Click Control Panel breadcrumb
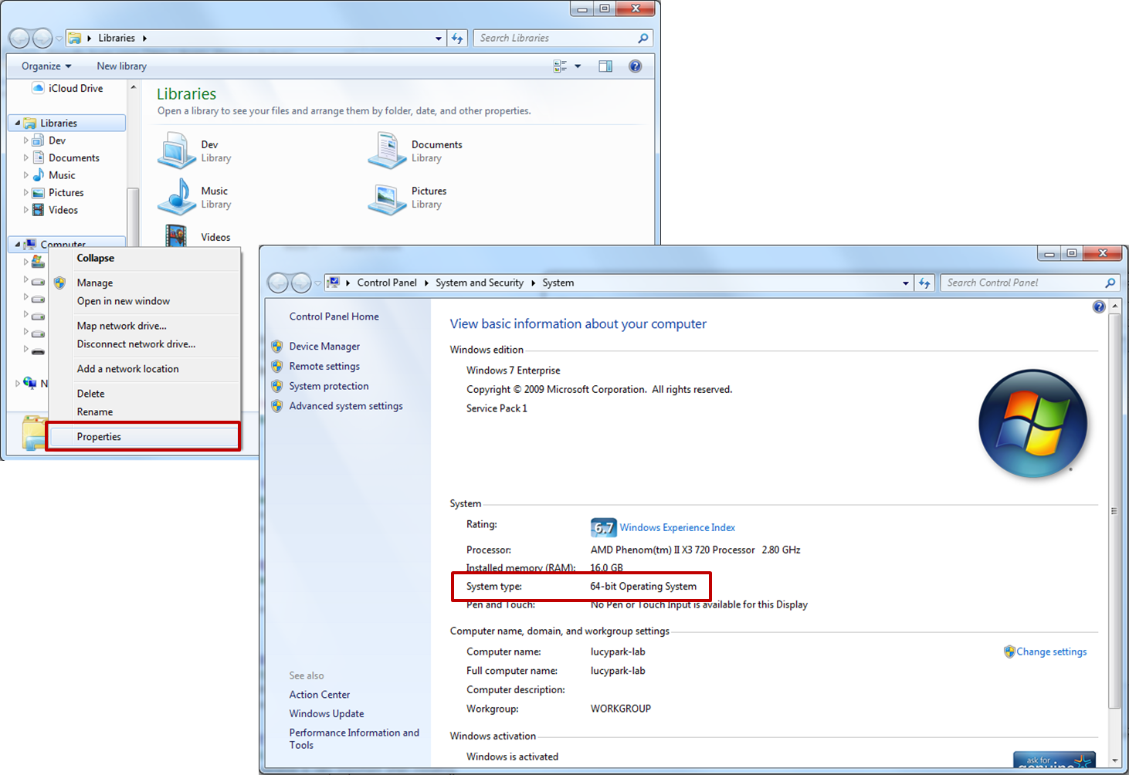This screenshot has width=1129, height=775. pyautogui.click(x=387, y=283)
